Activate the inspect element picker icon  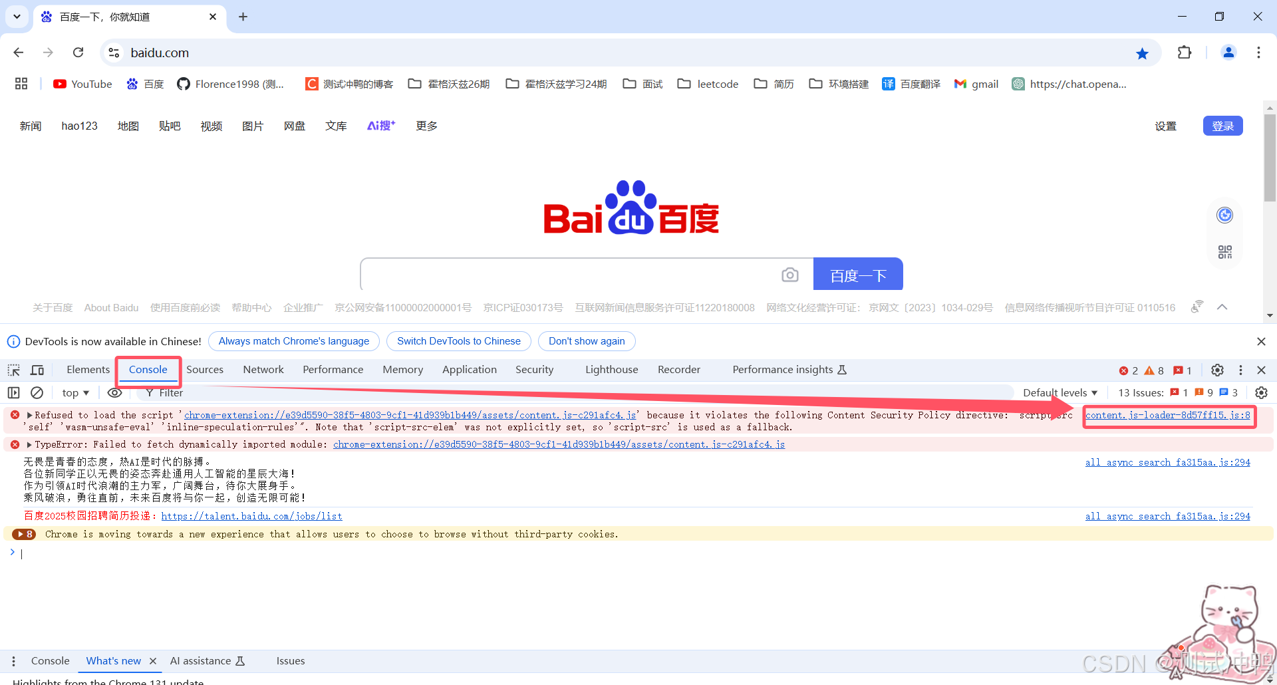point(14,370)
